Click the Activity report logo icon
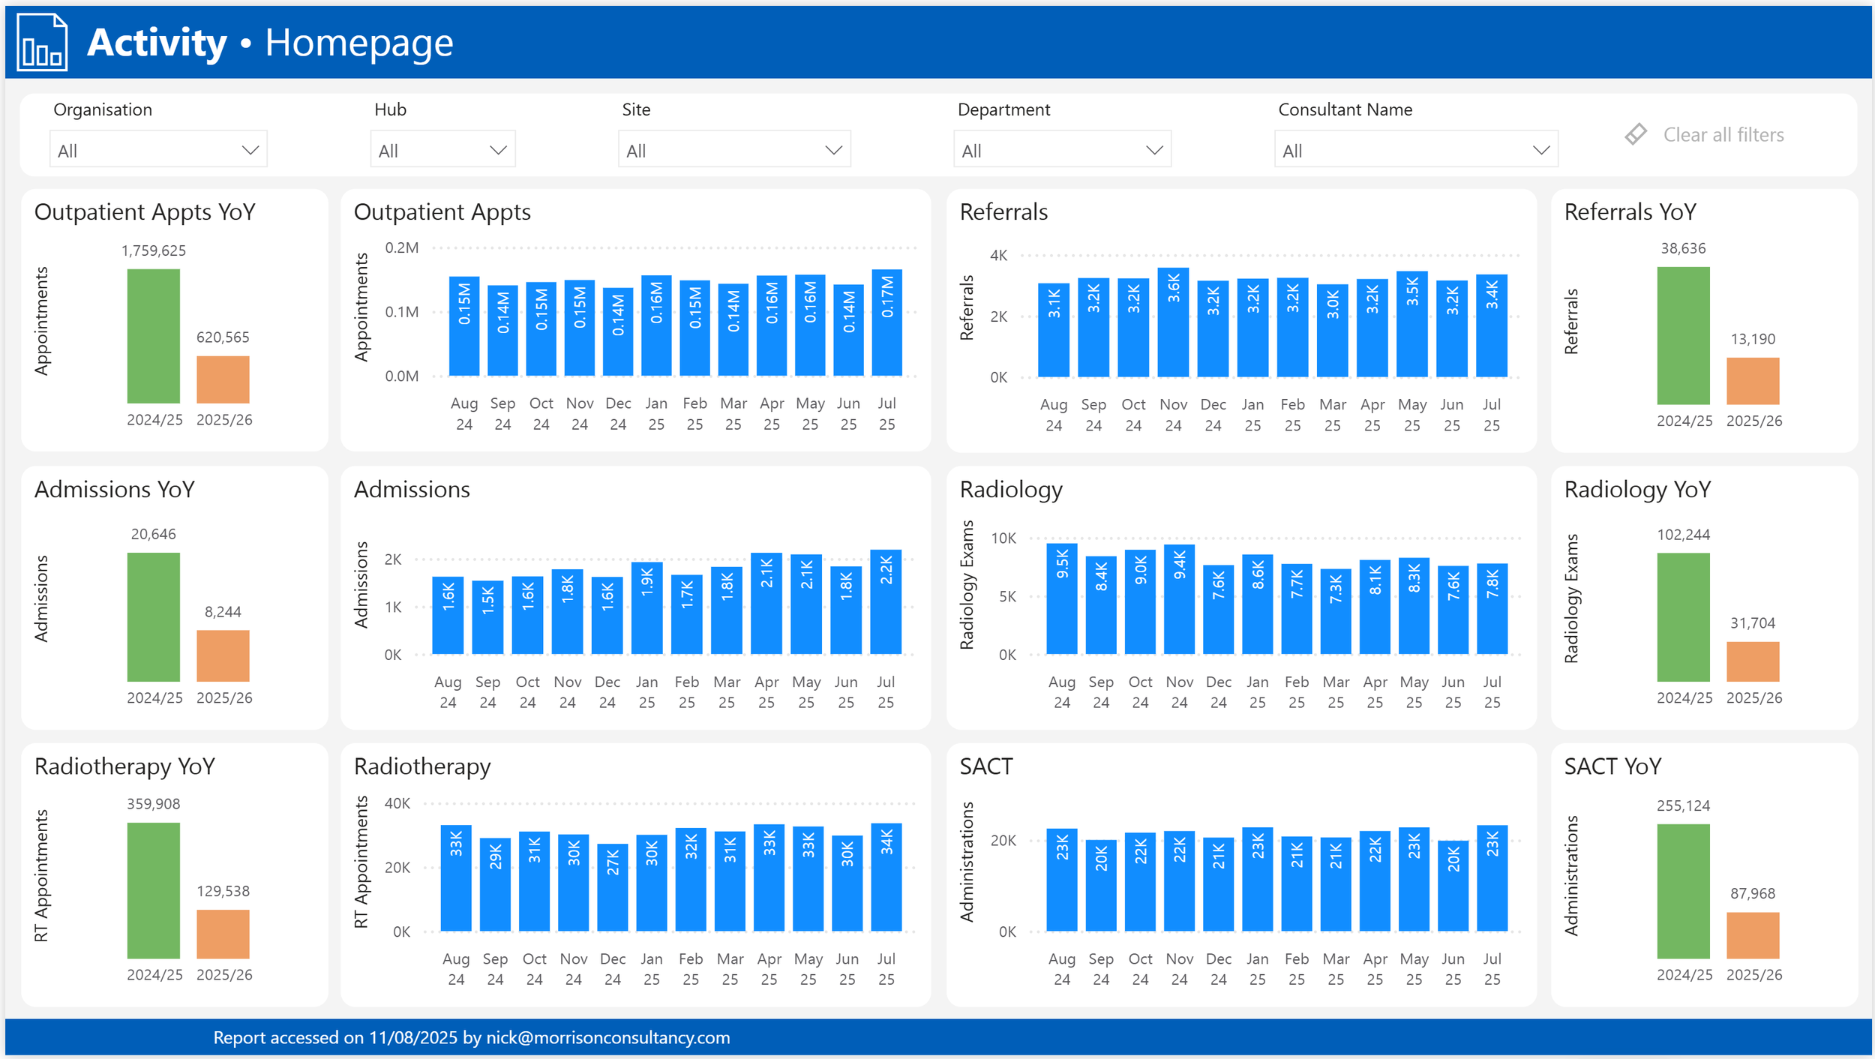The width and height of the screenshot is (1875, 1059). click(x=42, y=43)
